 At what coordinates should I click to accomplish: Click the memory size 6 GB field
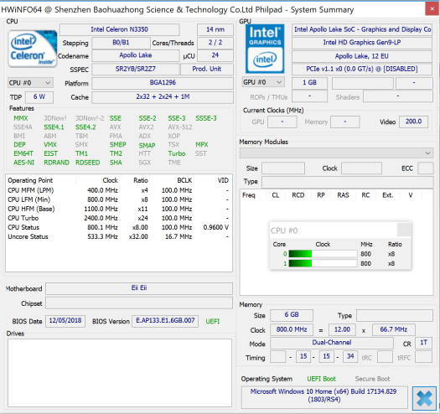pyautogui.click(x=292, y=315)
